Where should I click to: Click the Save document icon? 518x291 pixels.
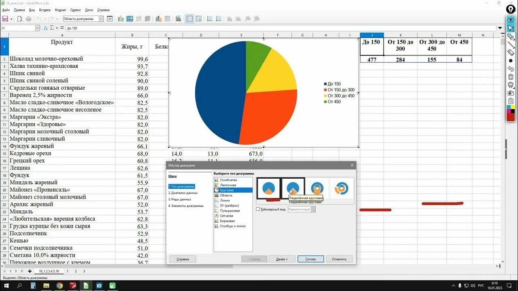click(5, 19)
